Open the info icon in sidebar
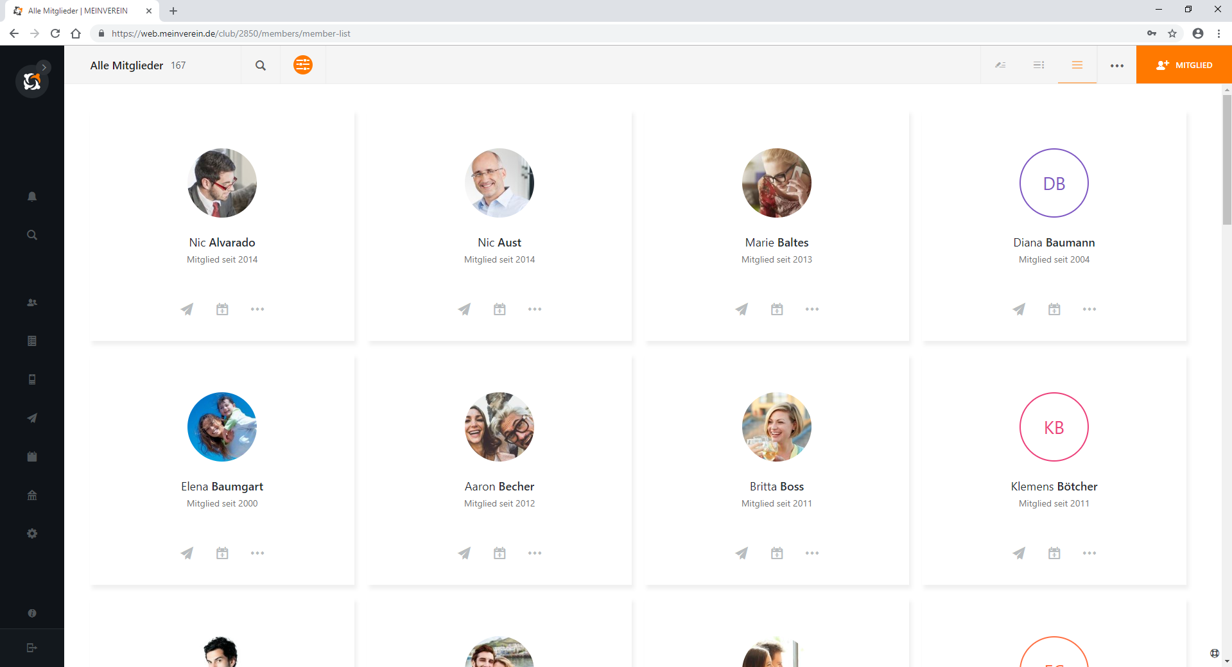The image size is (1232, 667). coord(32,613)
